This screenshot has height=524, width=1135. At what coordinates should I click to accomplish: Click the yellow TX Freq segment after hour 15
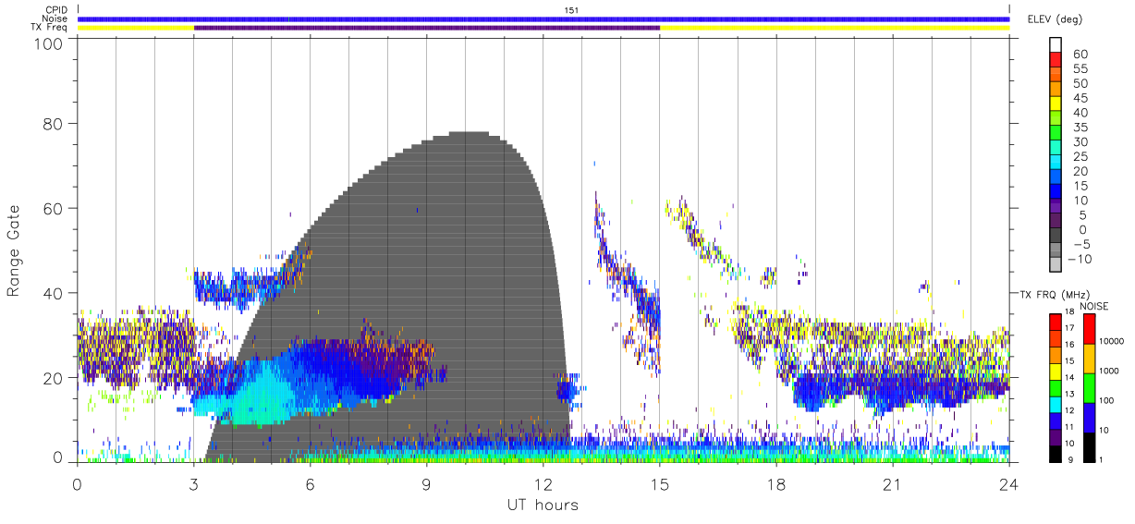click(835, 28)
